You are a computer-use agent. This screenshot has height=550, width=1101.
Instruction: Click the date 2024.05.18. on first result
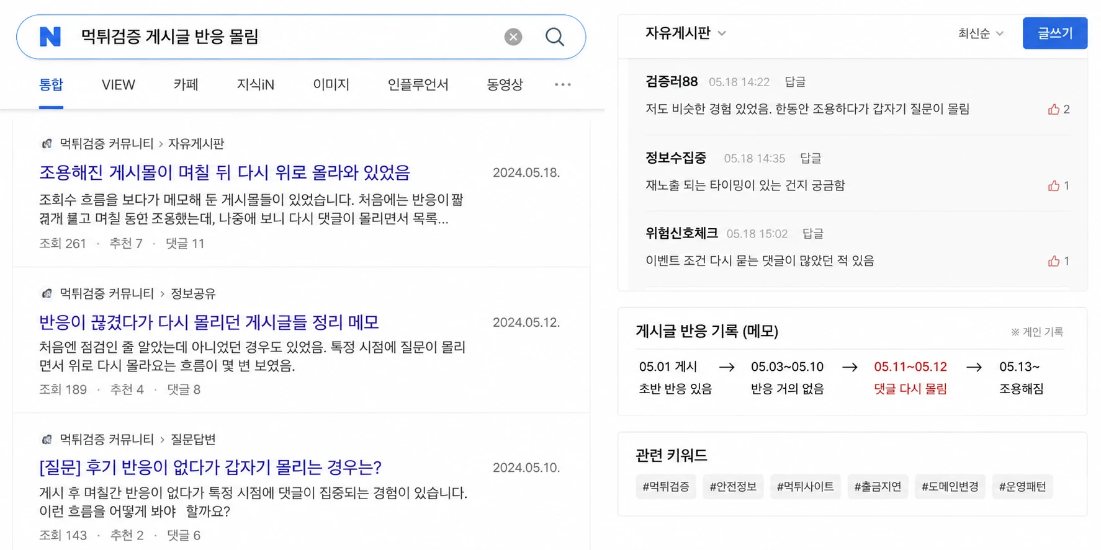(526, 172)
